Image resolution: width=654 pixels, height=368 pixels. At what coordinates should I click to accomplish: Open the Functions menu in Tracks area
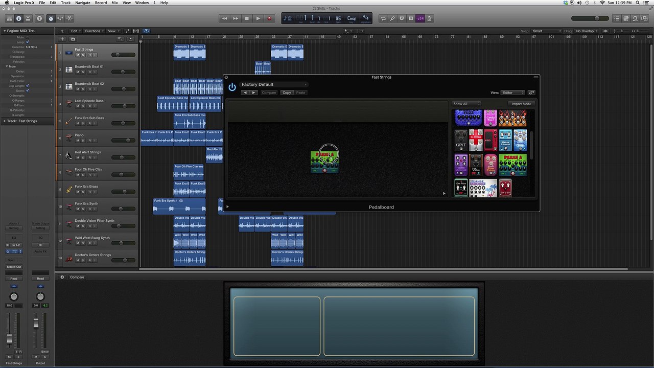(94, 31)
